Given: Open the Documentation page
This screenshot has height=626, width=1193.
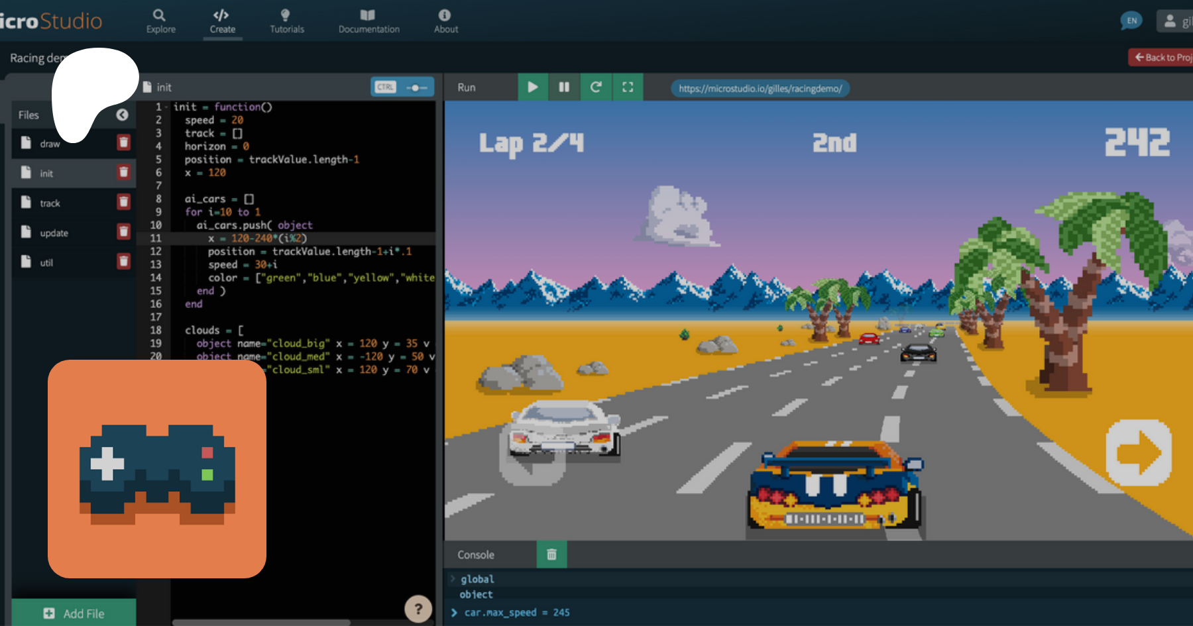Looking at the screenshot, I should tap(369, 21).
